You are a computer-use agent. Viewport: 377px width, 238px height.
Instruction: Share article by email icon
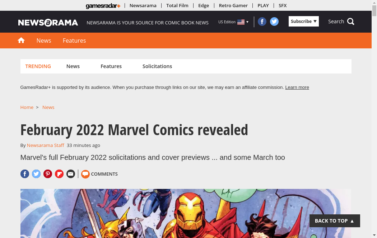click(x=71, y=174)
